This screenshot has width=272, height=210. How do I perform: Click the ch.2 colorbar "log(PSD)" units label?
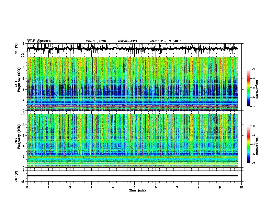pos(257,146)
